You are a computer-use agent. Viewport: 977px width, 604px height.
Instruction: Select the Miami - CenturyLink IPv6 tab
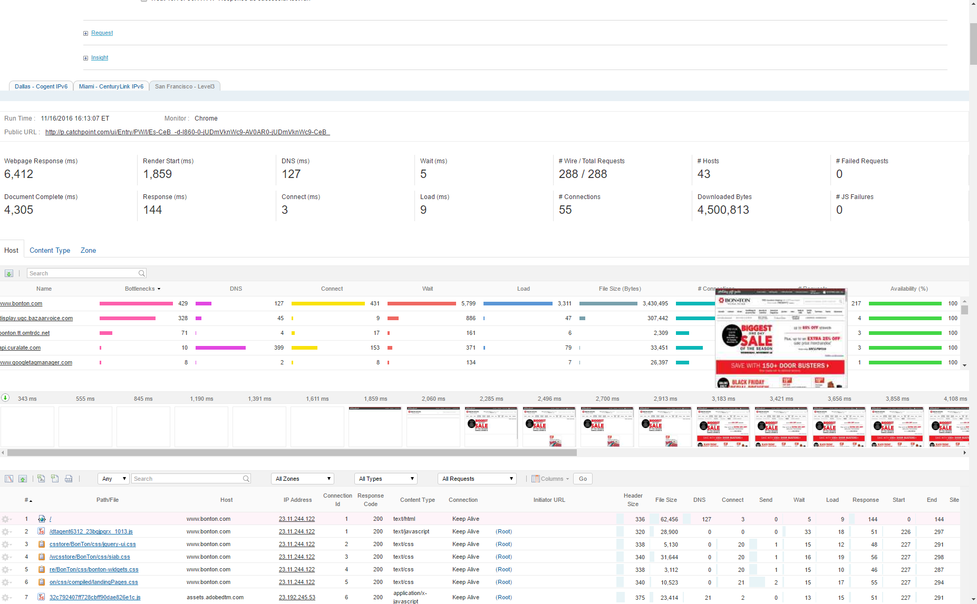[111, 86]
